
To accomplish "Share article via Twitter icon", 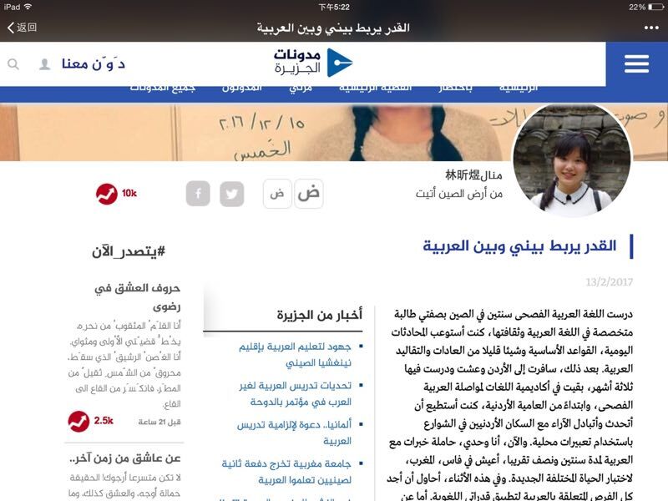I will (x=232, y=194).
